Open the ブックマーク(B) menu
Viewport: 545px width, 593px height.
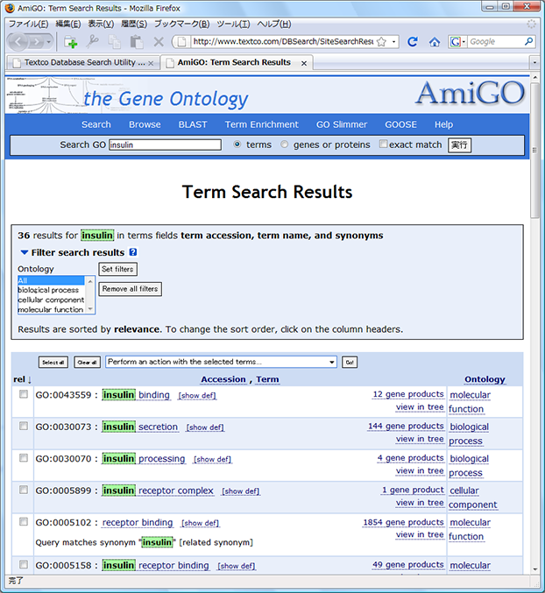[x=182, y=24]
